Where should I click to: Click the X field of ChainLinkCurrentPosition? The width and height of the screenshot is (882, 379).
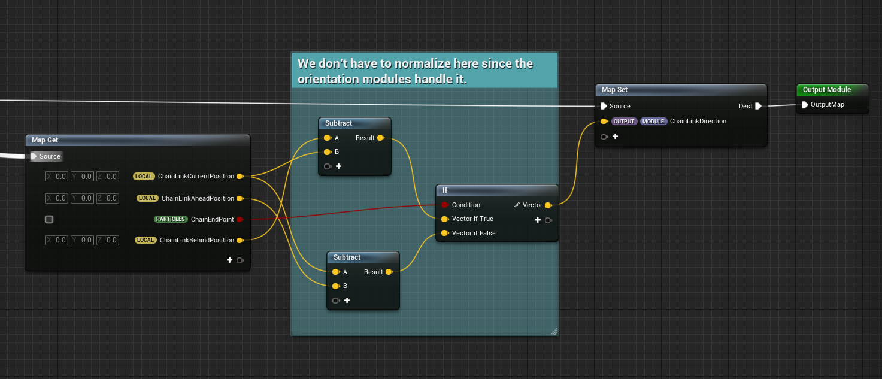(x=56, y=176)
